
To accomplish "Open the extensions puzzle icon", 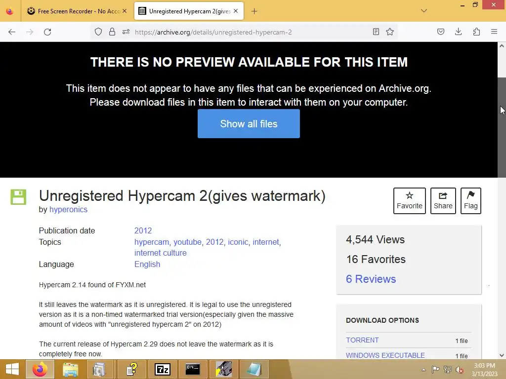I will [x=476, y=32].
